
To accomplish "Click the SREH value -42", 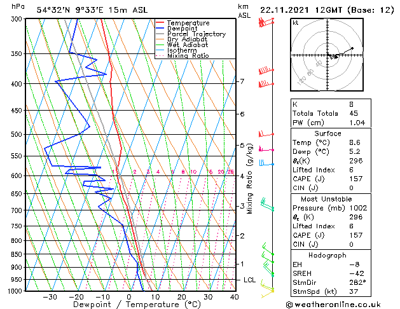I will tap(356, 273).
